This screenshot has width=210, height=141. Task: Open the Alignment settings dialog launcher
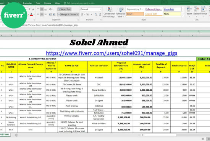(x=78, y=20)
